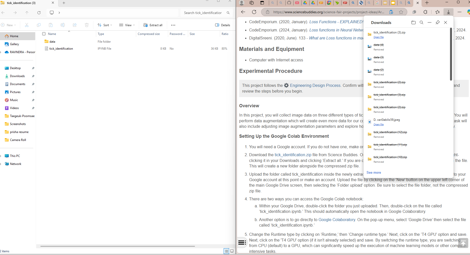Open more options in Downloads panel

pos(430,22)
